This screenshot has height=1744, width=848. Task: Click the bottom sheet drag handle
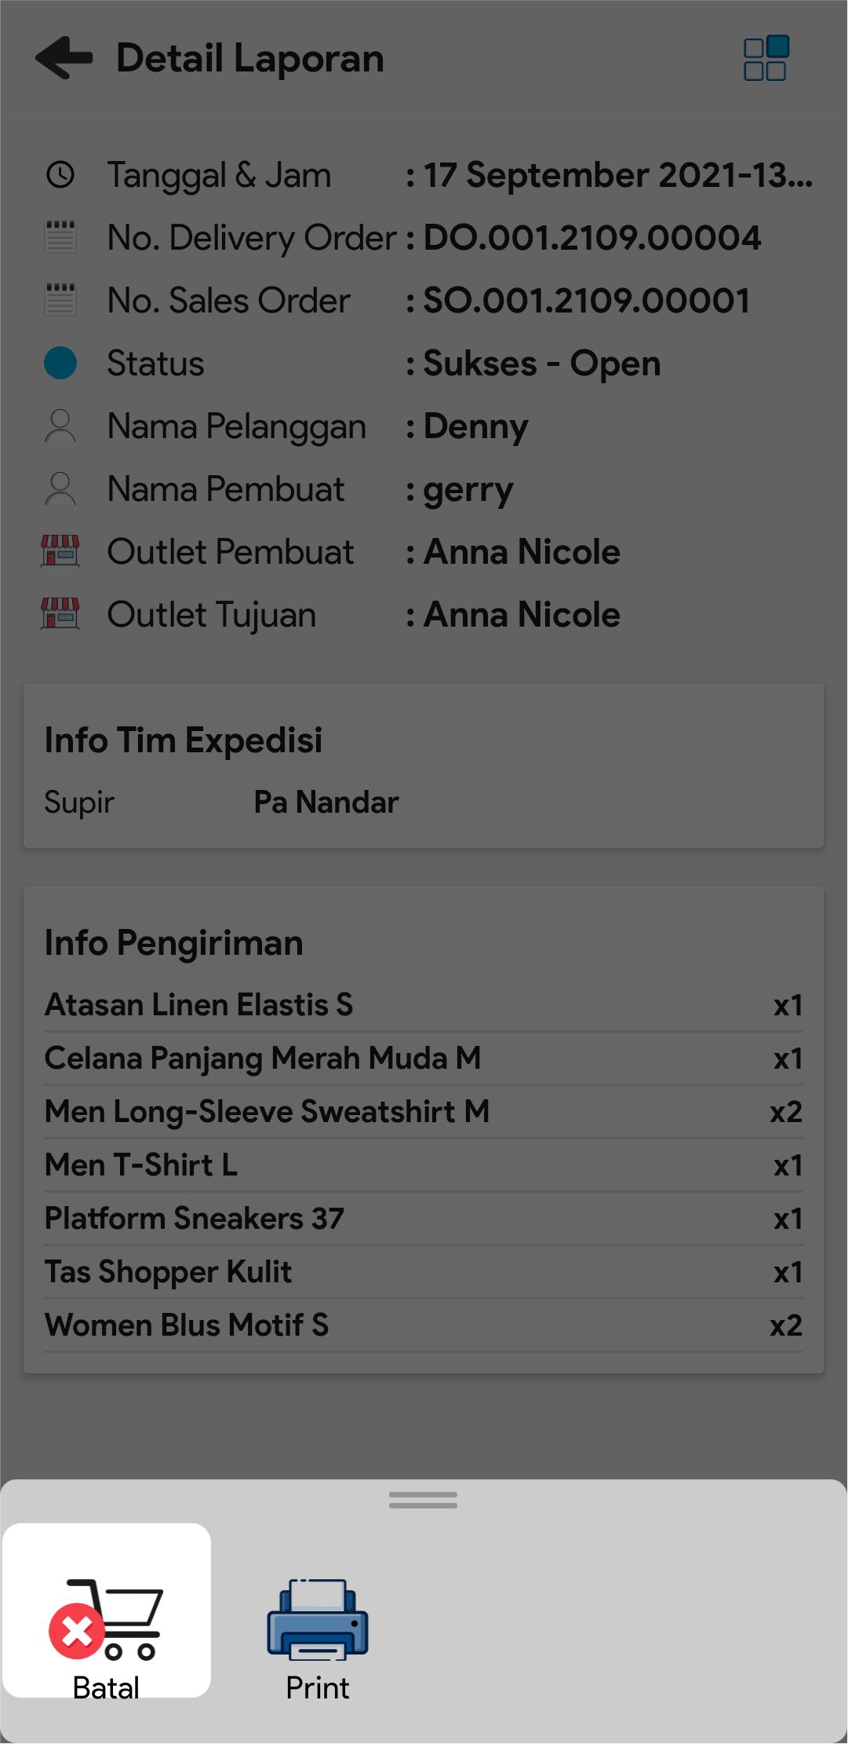coord(423,1500)
